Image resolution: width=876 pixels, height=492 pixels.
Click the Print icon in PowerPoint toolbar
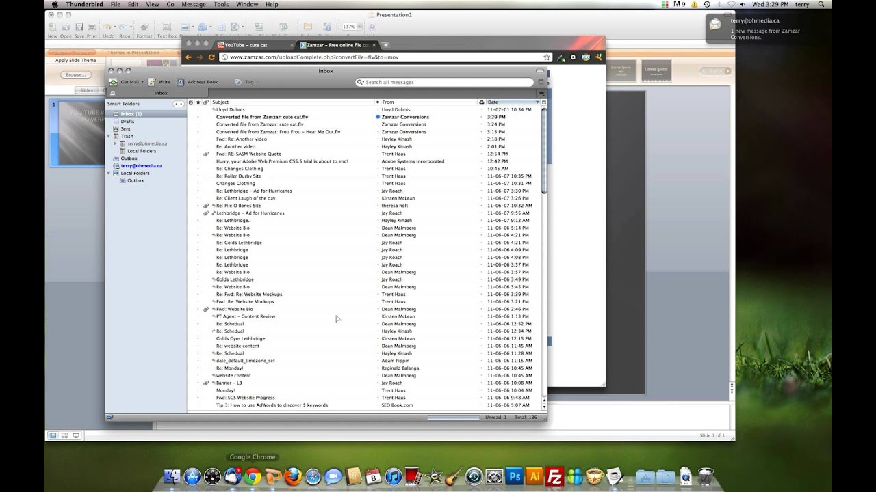coord(92,29)
